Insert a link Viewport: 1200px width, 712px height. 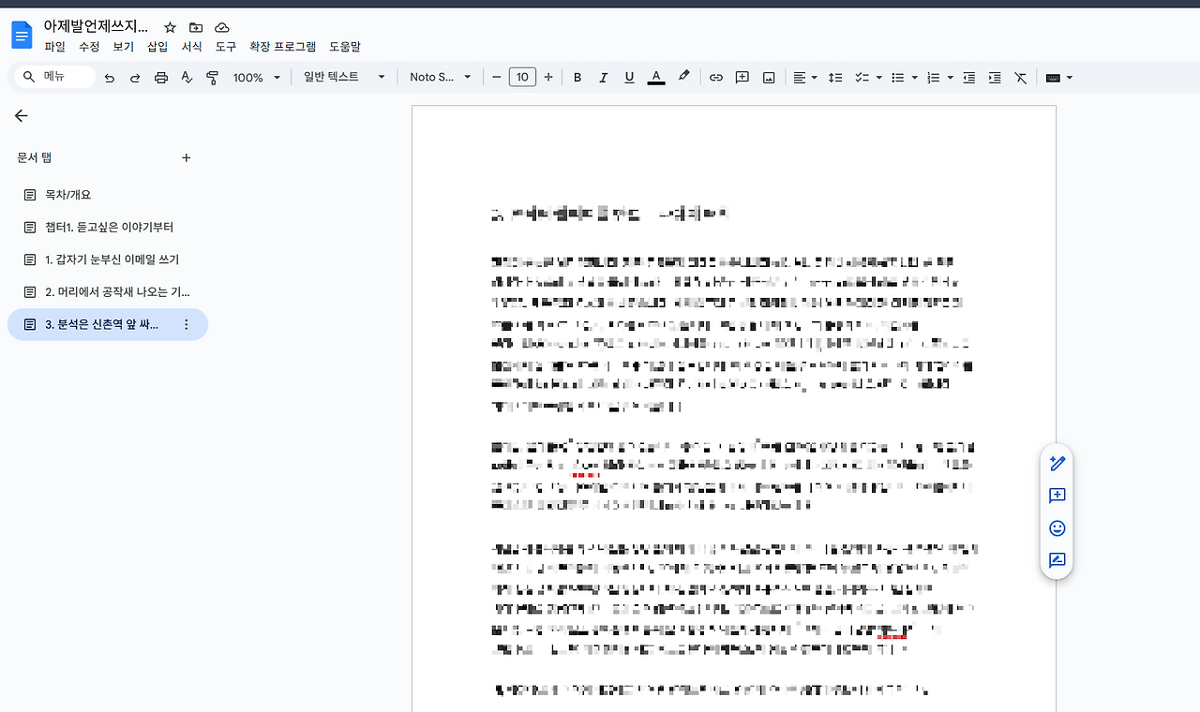point(716,78)
